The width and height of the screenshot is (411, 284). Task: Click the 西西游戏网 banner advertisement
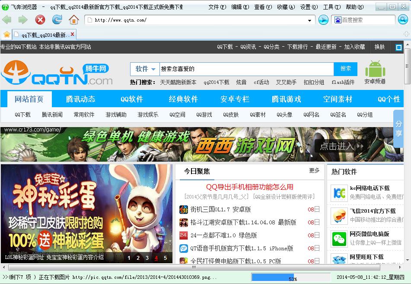tap(201, 144)
